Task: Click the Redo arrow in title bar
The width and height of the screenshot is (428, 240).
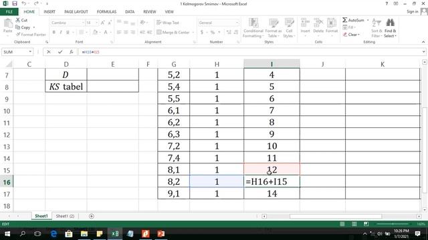Action: pyautogui.click(x=36, y=3)
